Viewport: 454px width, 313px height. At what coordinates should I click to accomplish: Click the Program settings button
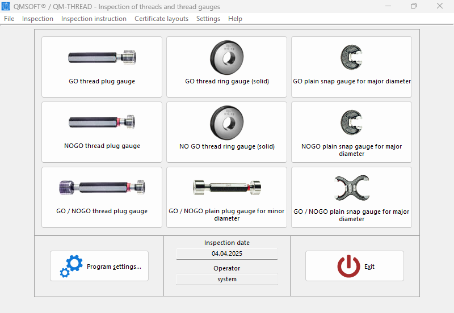click(99, 266)
